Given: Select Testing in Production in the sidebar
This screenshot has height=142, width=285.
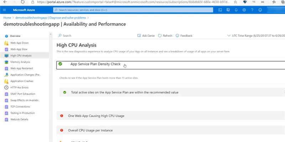Looking at the screenshot, I should [x=22, y=113].
